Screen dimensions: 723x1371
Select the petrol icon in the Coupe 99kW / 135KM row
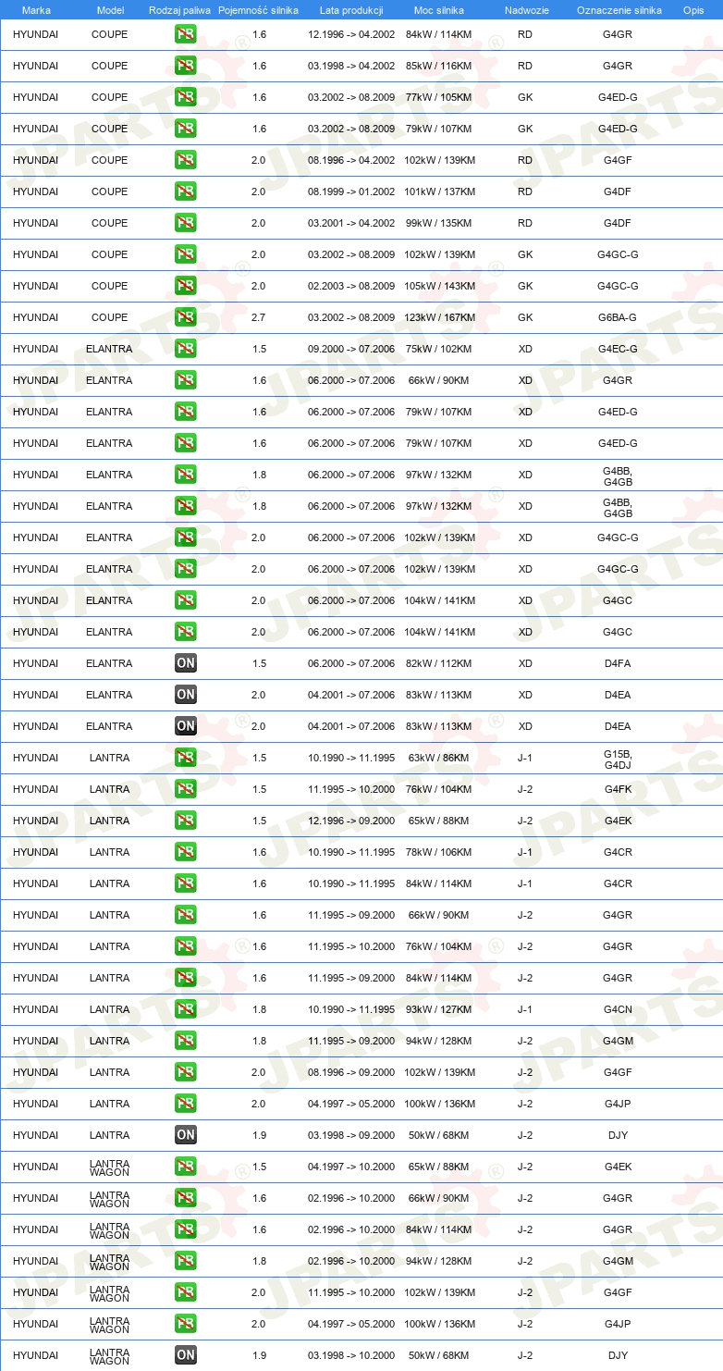coord(186,223)
